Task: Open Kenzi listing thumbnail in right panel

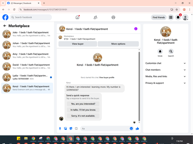Action: [x=166, y=32]
